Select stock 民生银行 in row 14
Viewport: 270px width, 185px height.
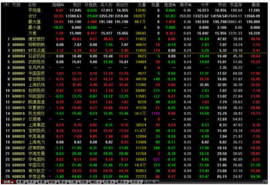36,114
